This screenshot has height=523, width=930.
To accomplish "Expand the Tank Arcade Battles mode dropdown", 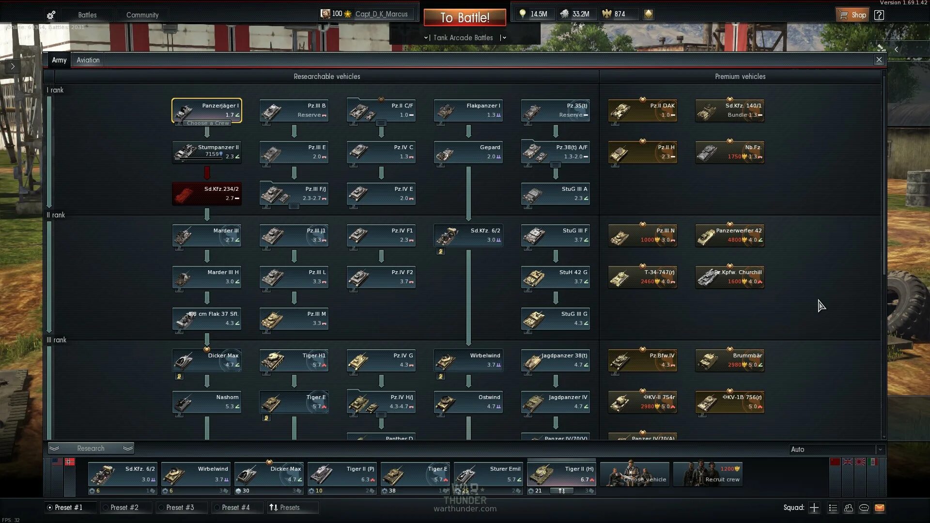I will pyautogui.click(x=504, y=37).
